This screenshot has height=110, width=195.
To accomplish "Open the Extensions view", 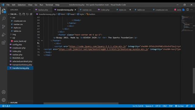I will coord(4,42).
